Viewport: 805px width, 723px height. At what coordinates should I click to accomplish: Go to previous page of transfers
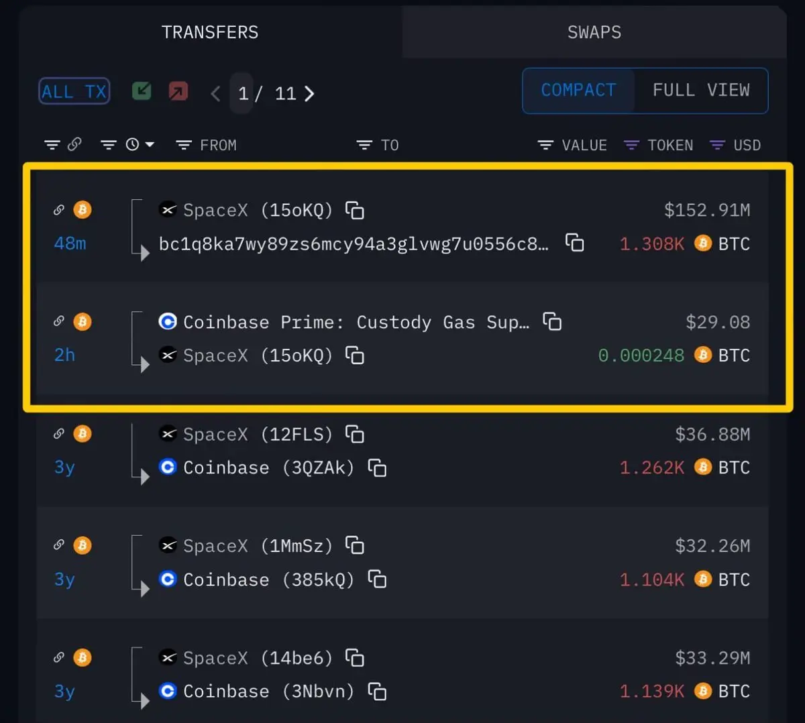click(x=215, y=93)
